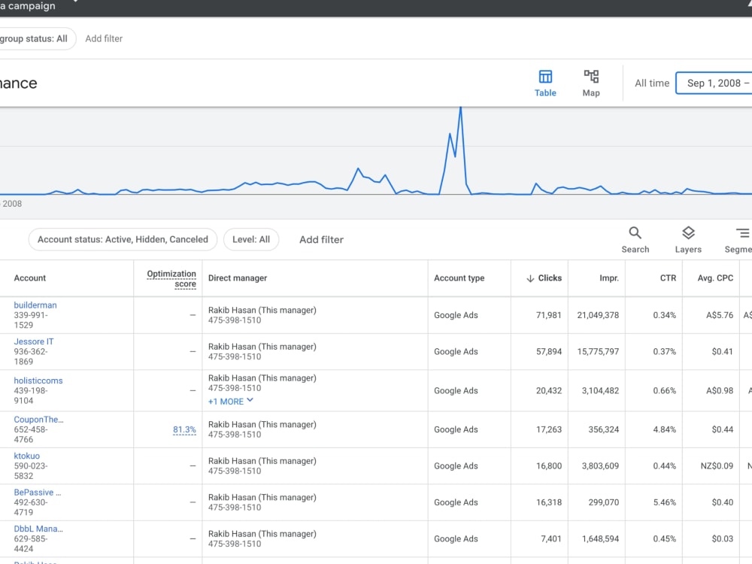Open the builderman account link
Viewport: 752px width, 564px height.
35,305
